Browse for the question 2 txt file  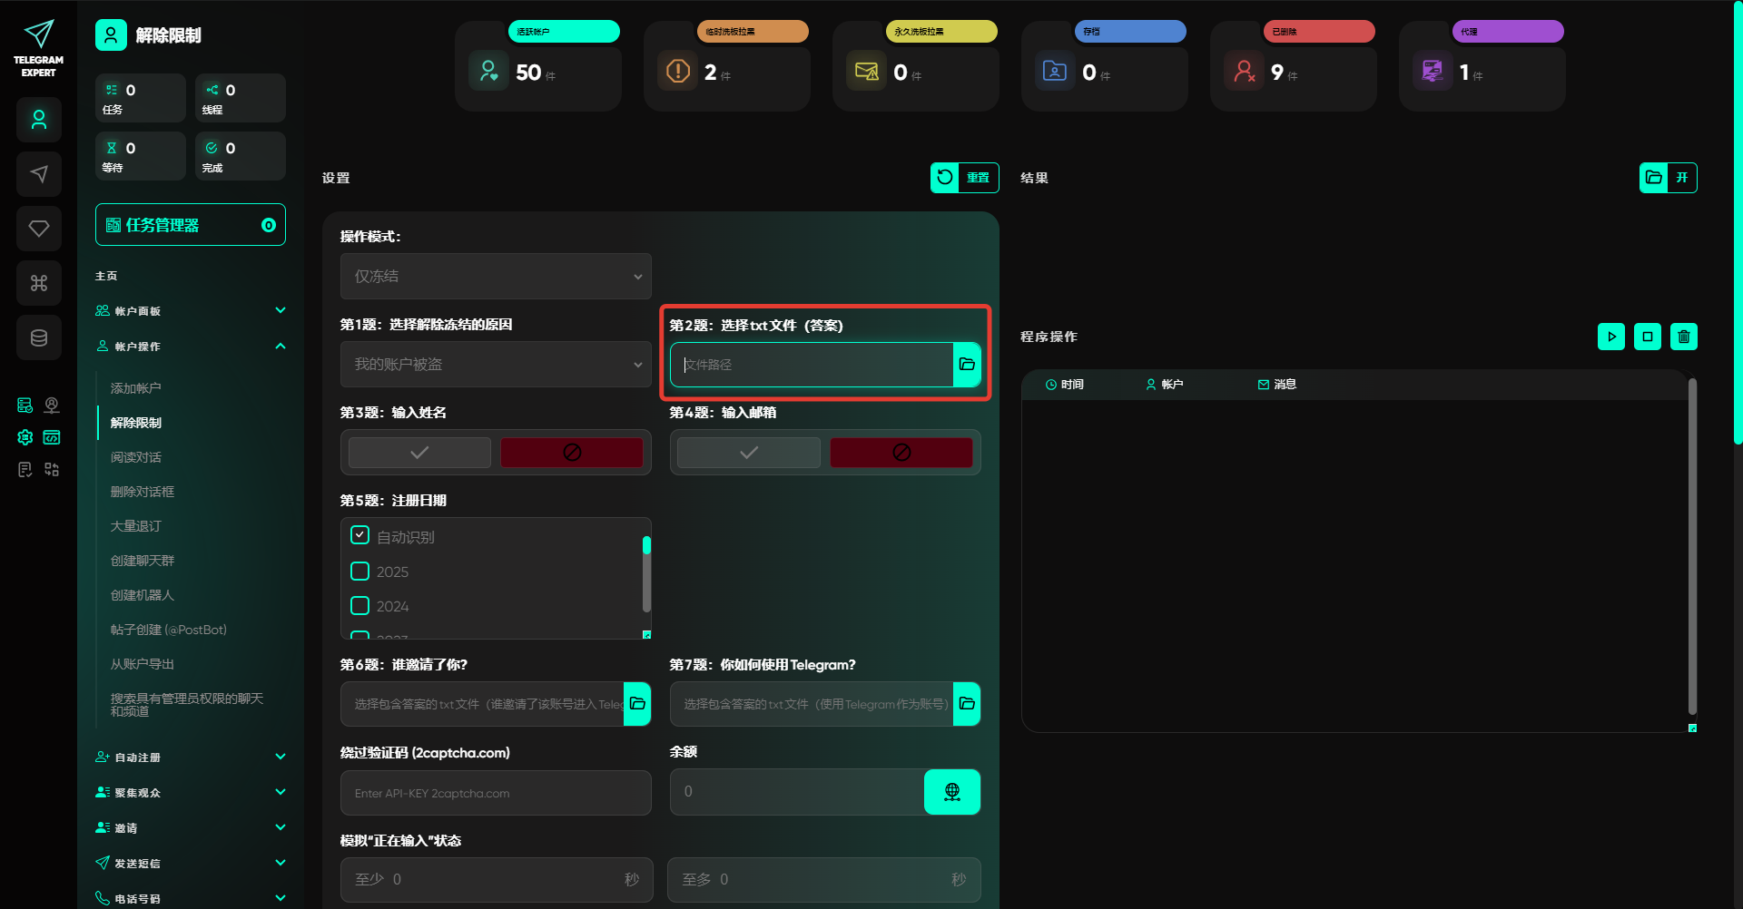(x=967, y=365)
